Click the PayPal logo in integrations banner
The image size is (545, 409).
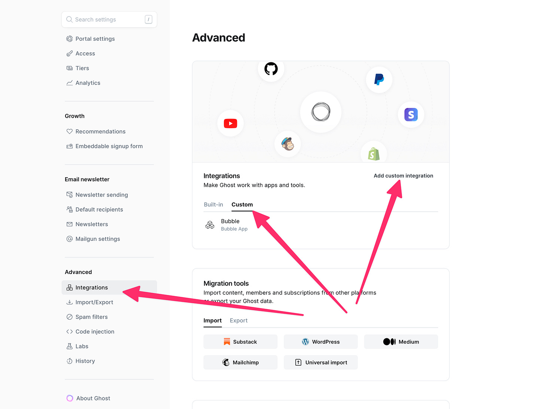(x=379, y=80)
